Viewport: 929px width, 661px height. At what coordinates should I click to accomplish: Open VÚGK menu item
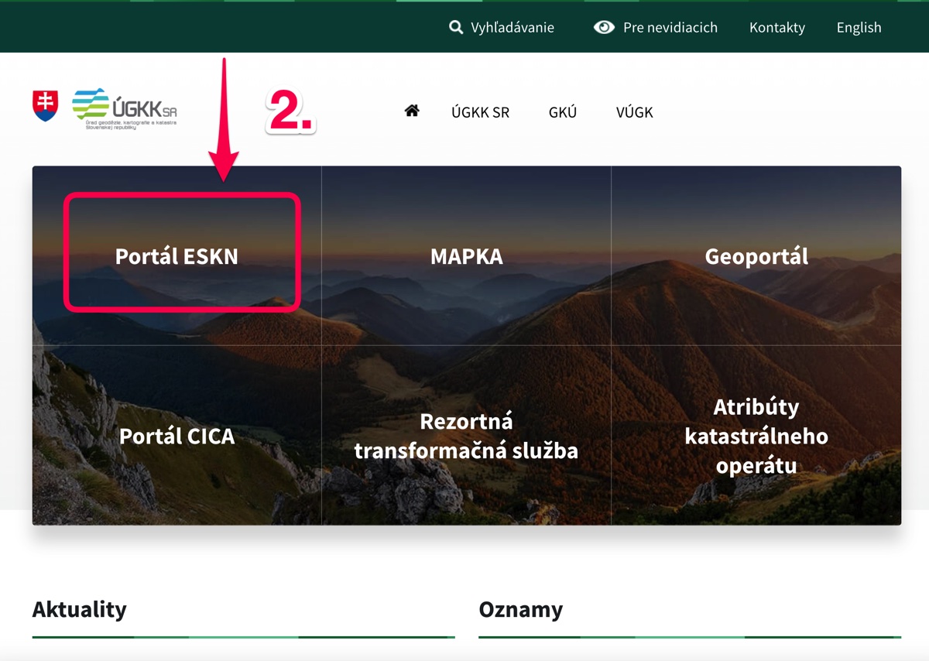tap(635, 112)
